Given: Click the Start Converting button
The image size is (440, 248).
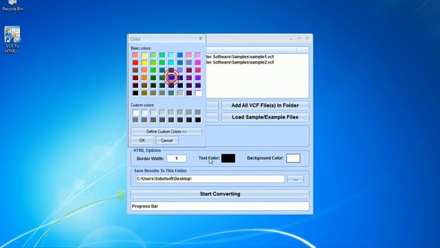Looking at the screenshot, I should 220,194.
